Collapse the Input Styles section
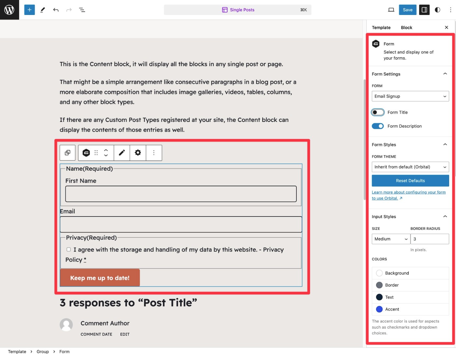456x354 pixels. (410, 216)
